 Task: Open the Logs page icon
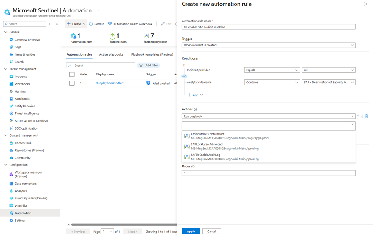[x=11, y=47]
